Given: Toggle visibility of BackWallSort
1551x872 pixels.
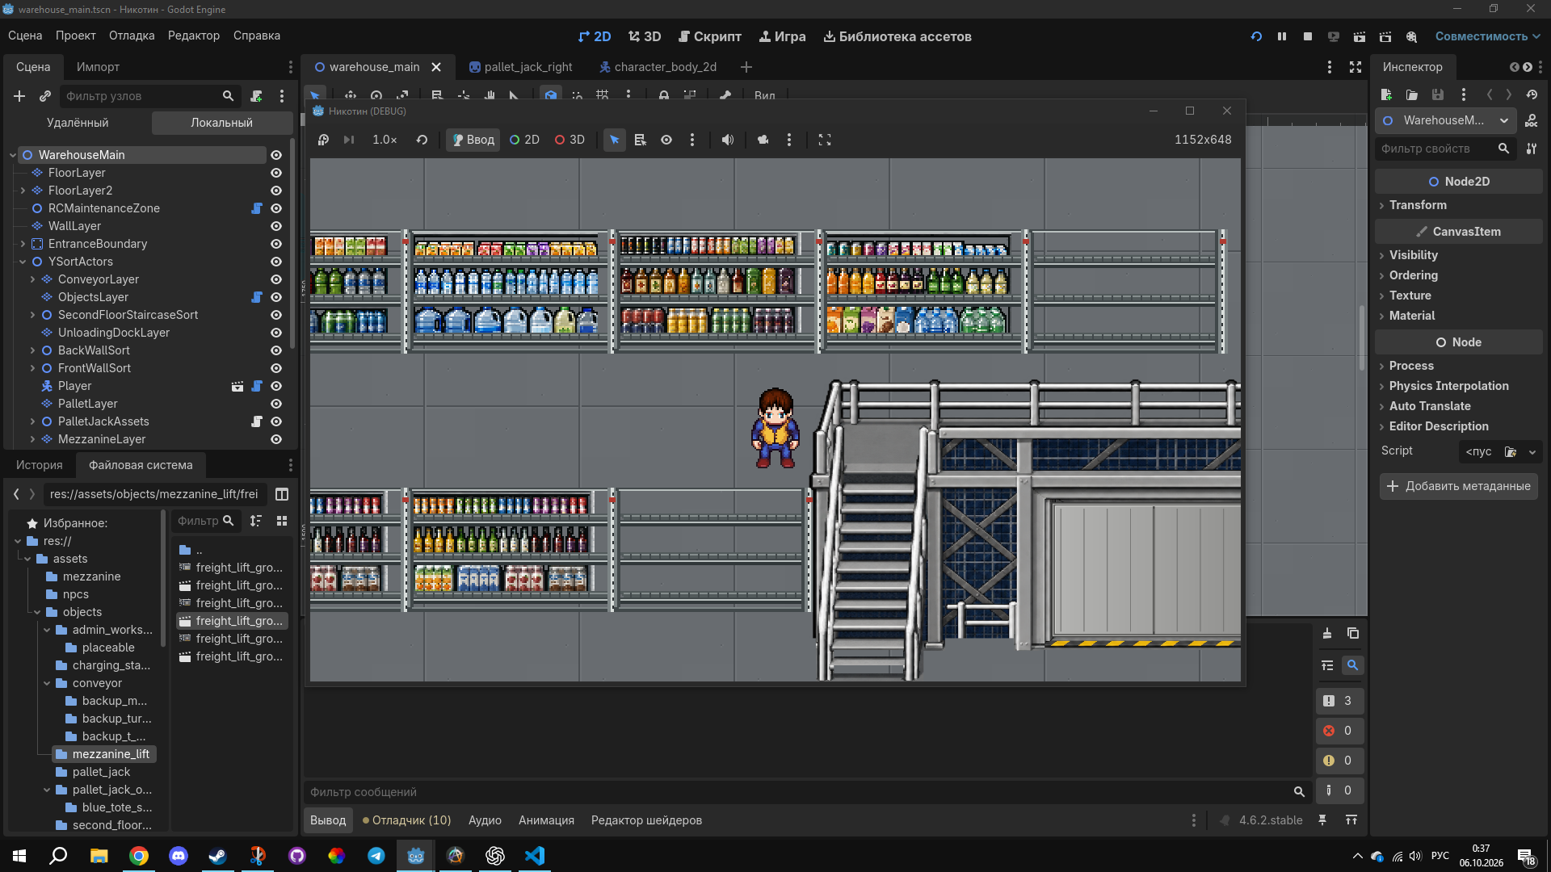Looking at the screenshot, I should (x=276, y=350).
